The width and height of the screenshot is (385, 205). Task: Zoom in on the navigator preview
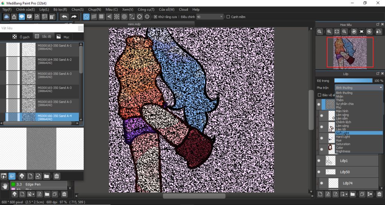[329, 32]
